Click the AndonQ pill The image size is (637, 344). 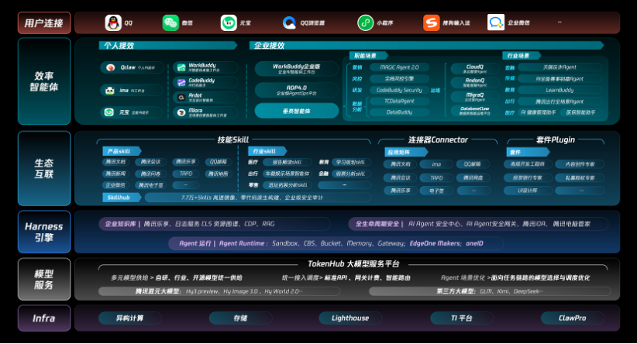474,82
